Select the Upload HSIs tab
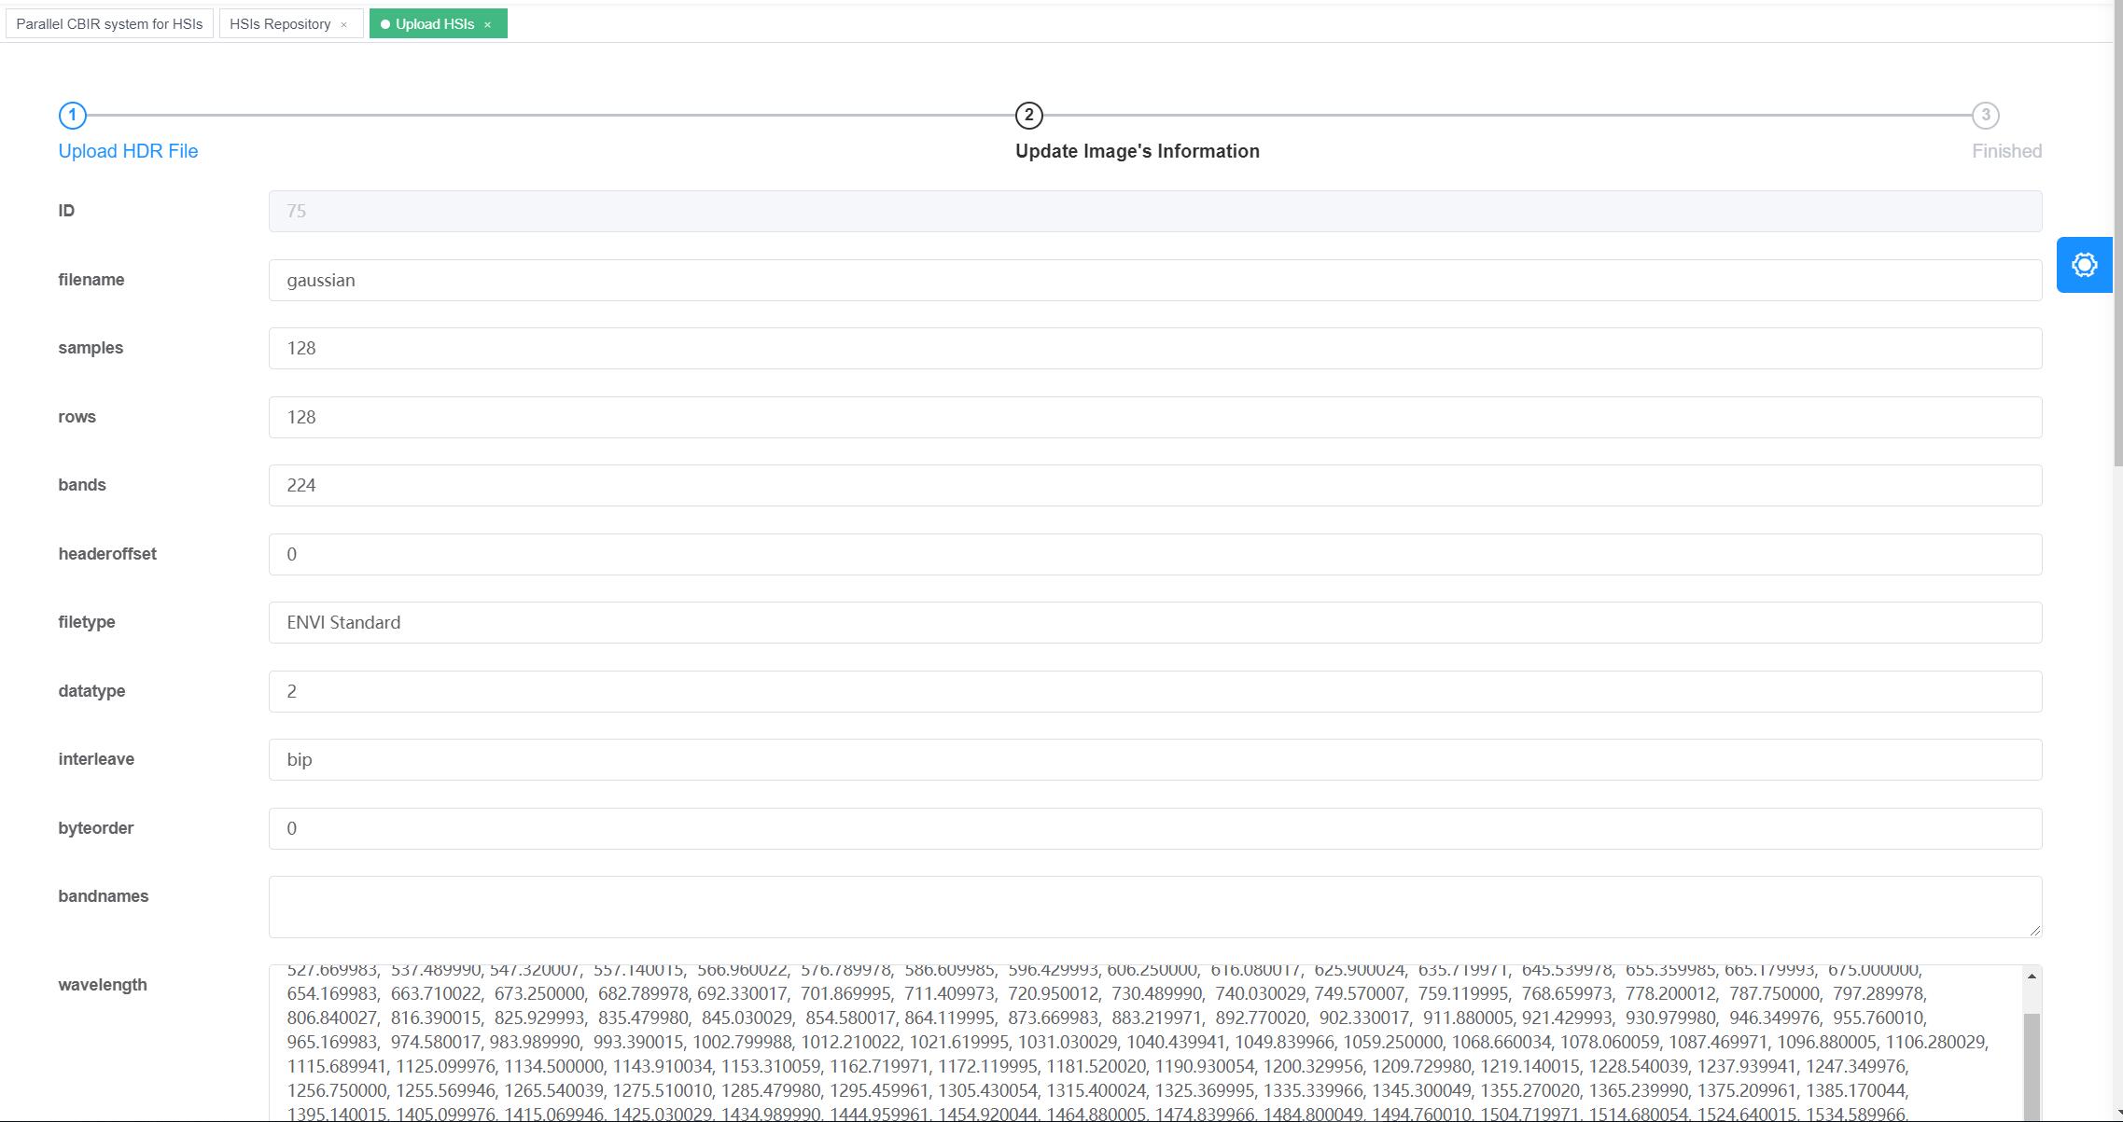 click(x=434, y=24)
